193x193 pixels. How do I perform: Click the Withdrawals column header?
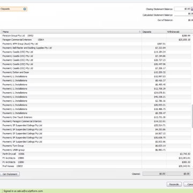coord(179,32)
